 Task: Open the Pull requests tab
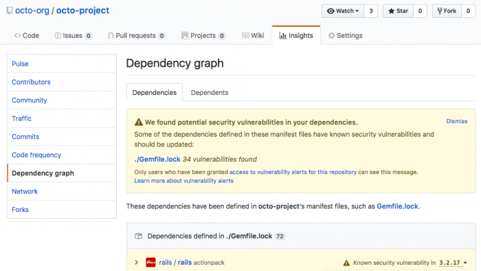137,36
